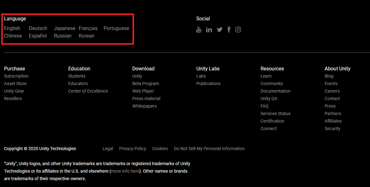Open Affiliates link
This screenshot has width=370, height=187.
pyautogui.click(x=333, y=121)
